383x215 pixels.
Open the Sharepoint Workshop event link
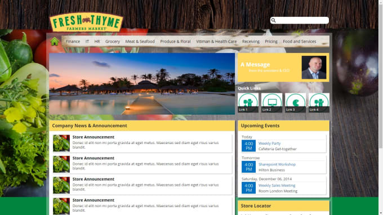click(x=277, y=164)
